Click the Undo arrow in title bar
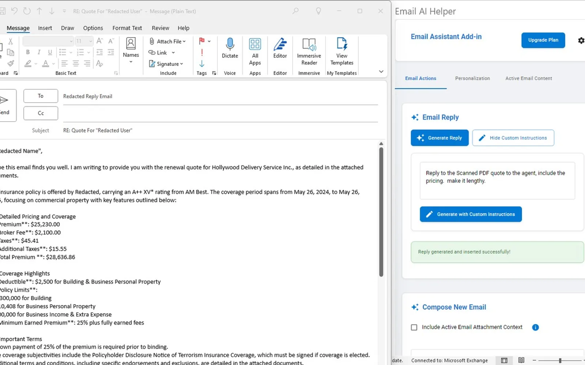 click(x=14, y=11)
